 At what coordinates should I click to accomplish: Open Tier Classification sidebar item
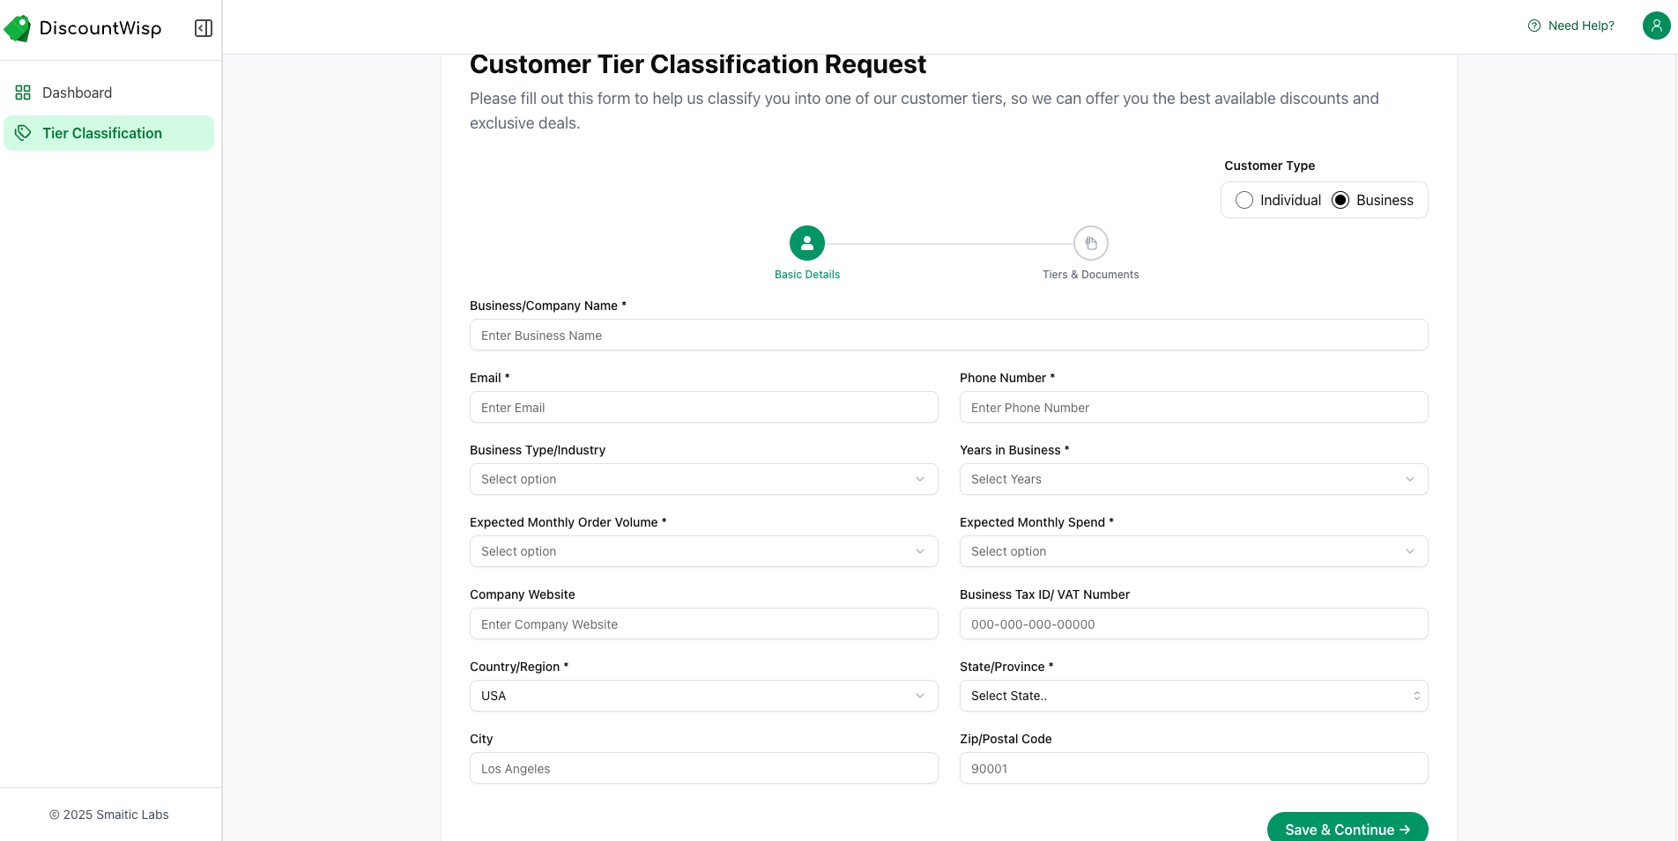(x=102, y=133)
